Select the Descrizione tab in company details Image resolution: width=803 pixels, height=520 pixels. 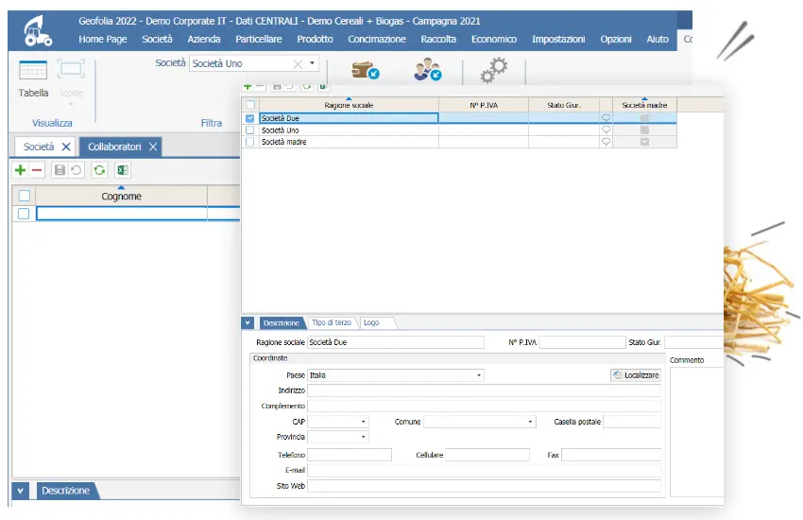coord(282,323)
